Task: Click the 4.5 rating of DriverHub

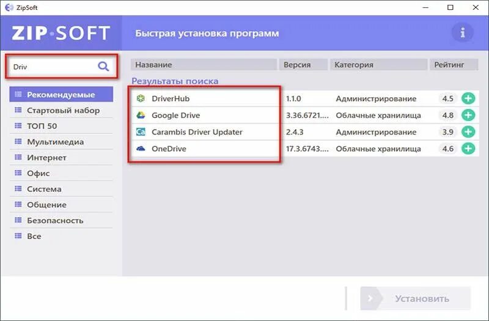Action: point(448,98)
